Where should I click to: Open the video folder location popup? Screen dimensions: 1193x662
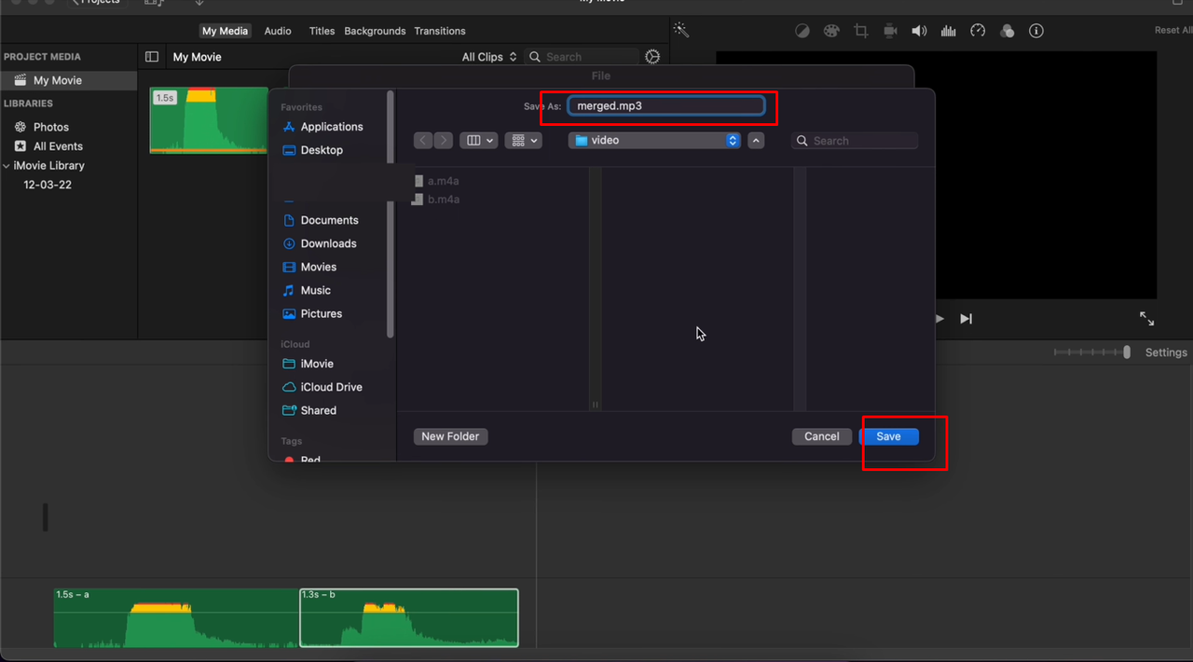(654, 141)
